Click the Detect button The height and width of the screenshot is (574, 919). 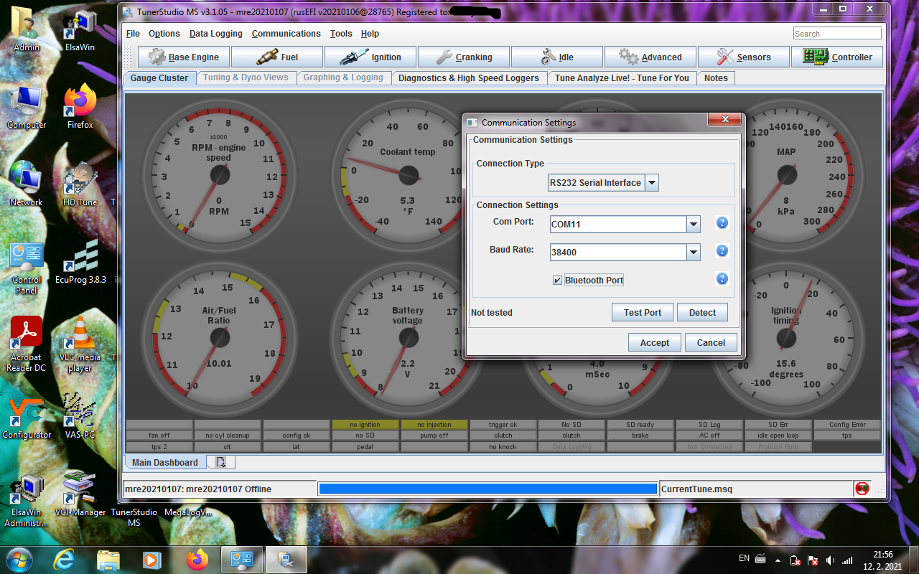[702, 312]
